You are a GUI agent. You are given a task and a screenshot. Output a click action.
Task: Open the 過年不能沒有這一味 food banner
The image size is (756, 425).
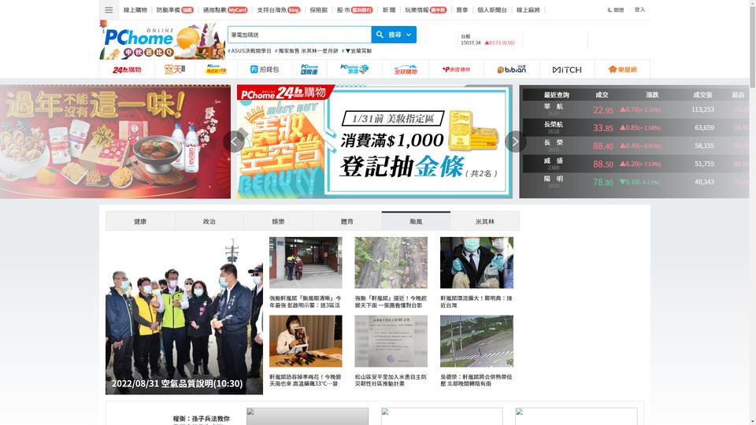pyautogui.click(x=115, y=142)
